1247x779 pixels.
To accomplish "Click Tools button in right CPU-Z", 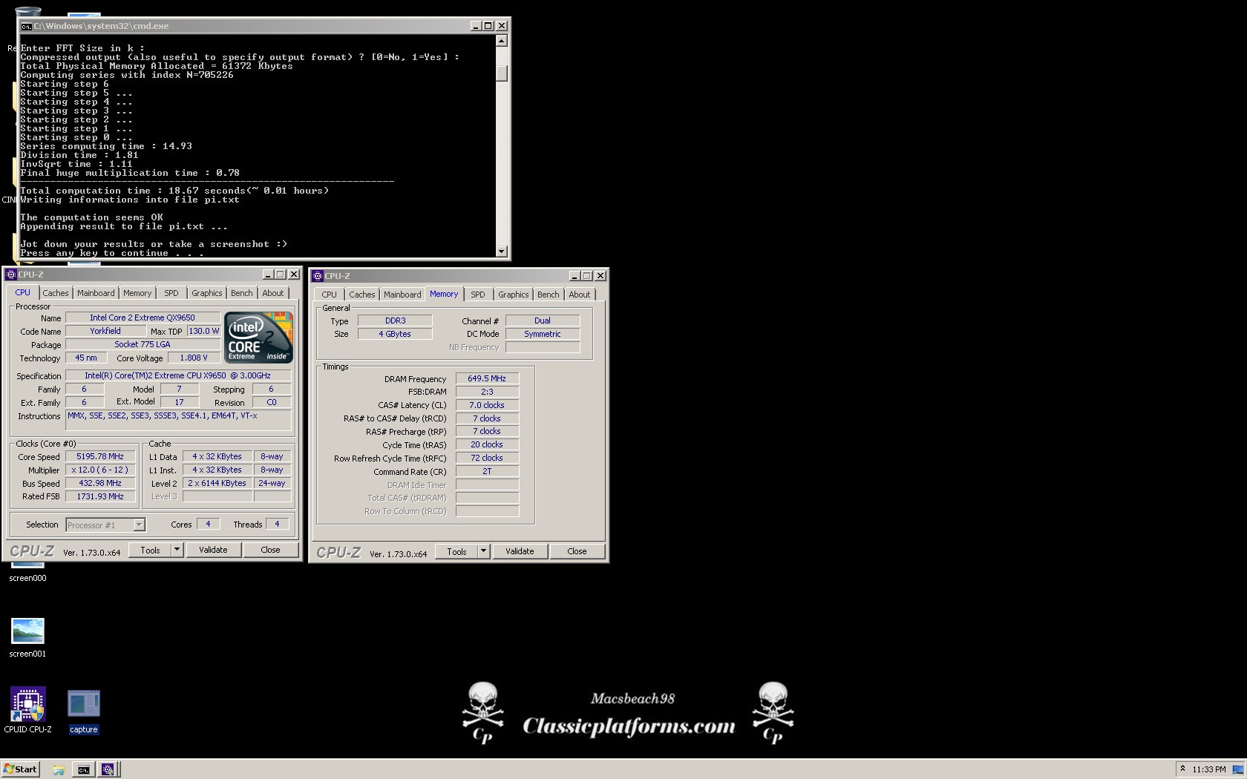I will tap(457, 551).
